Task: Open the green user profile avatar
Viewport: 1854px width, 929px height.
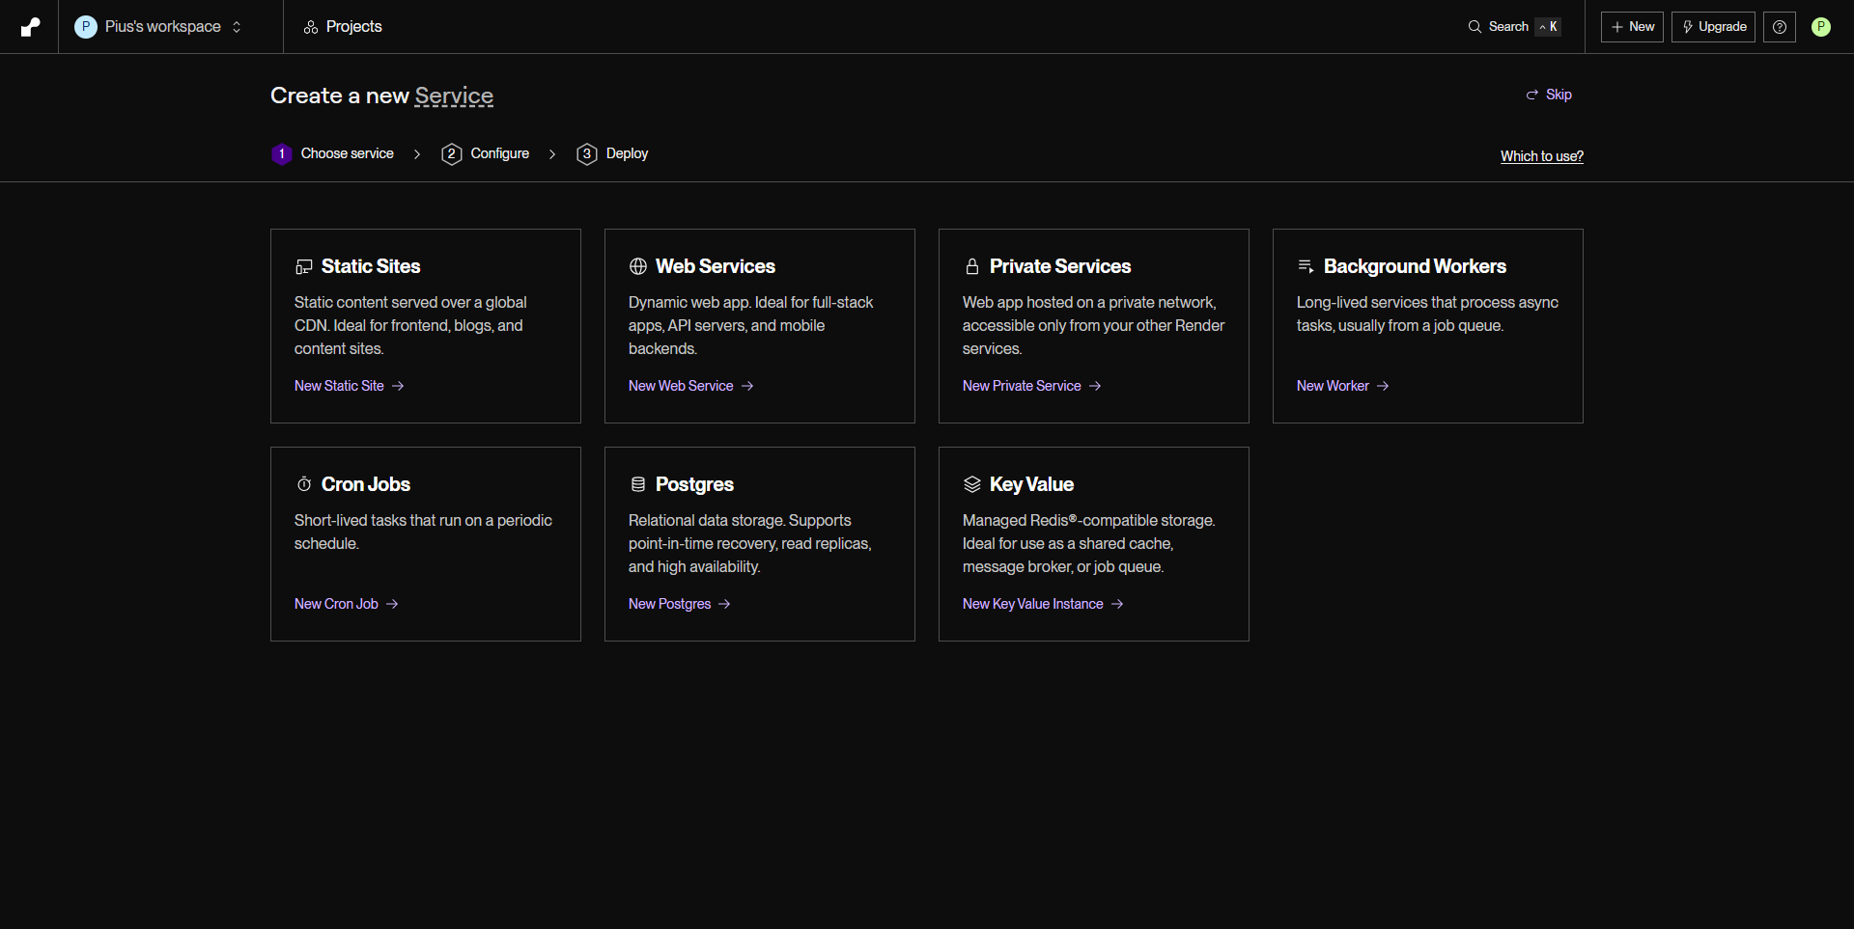Action: click(1820, 27)
